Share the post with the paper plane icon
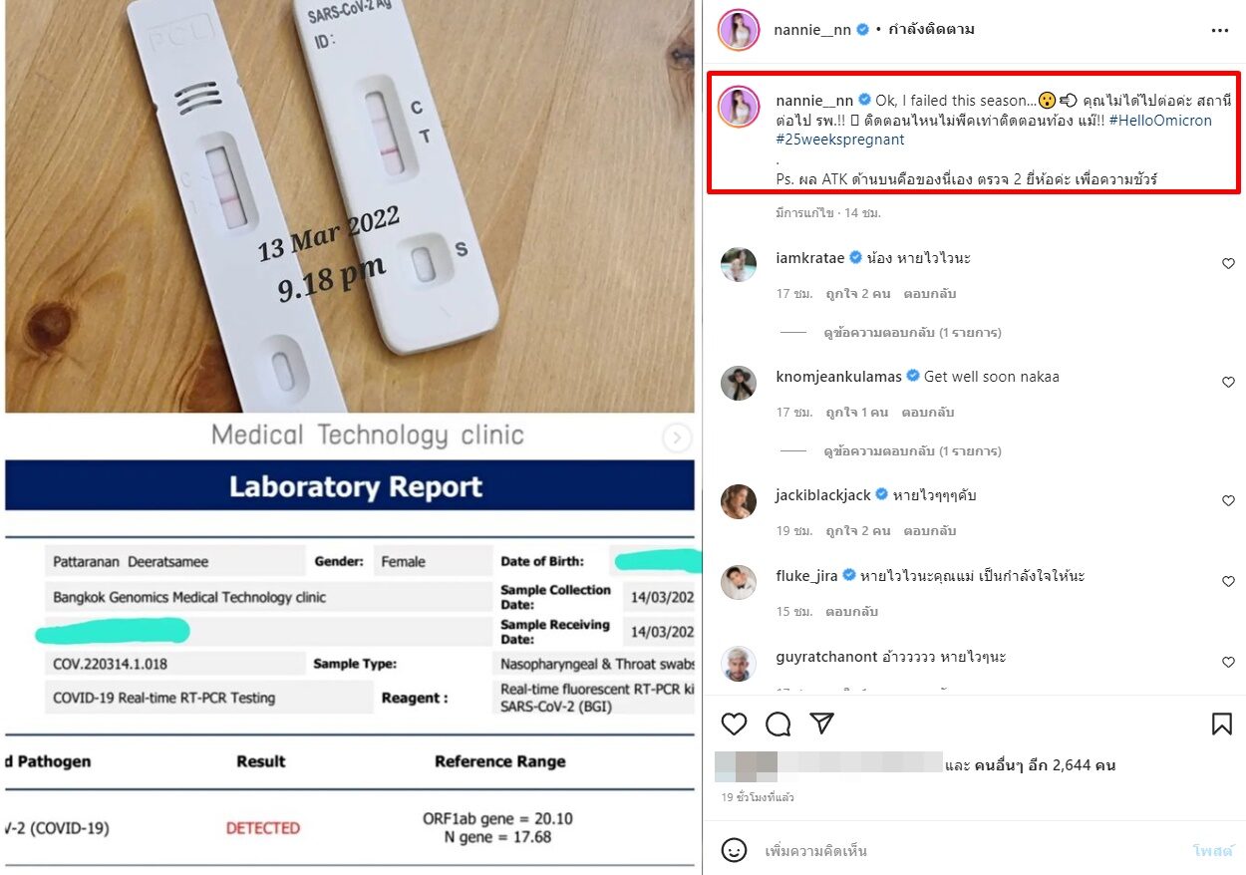Screen dimensions: 1246x875 tap(822, 724)
